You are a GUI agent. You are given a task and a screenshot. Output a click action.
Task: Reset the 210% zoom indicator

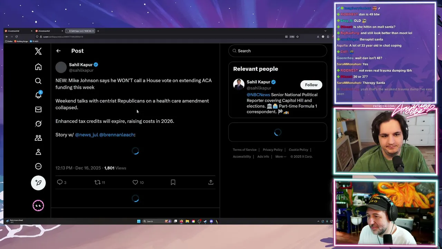pos(292,37)
